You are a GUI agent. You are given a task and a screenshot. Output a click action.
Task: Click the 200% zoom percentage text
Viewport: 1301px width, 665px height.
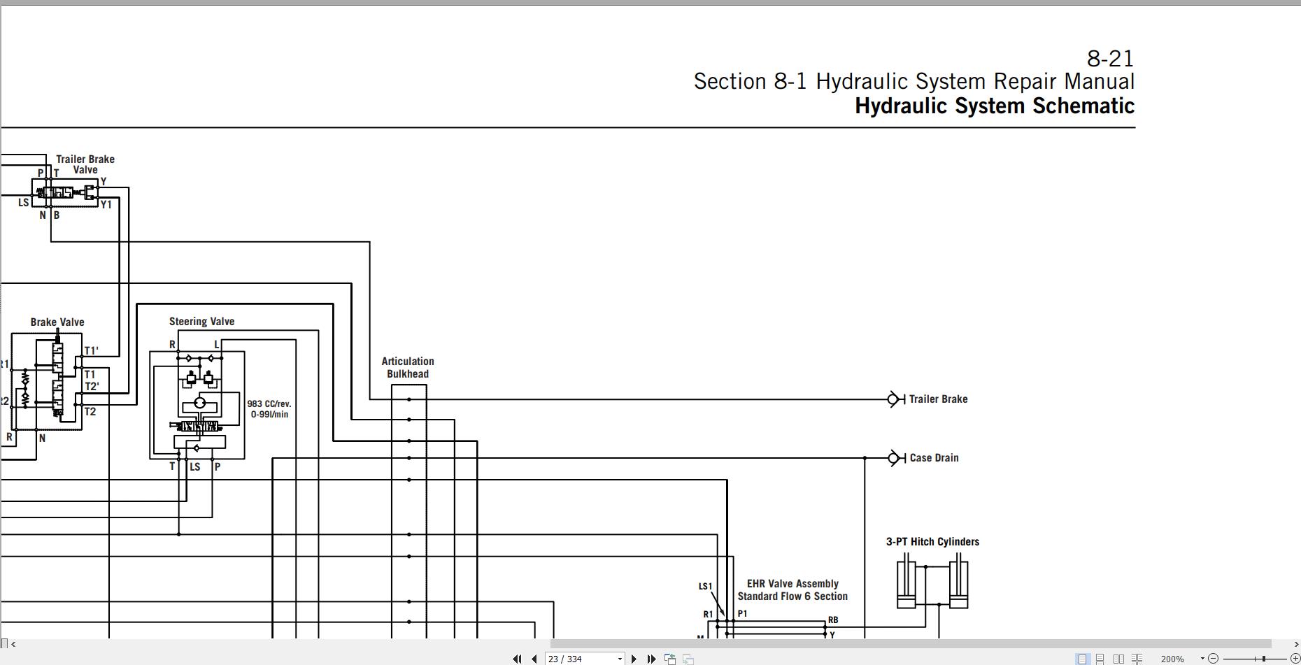coord(1172,659)
